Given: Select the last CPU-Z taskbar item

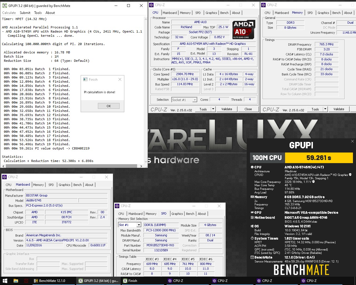Looking at the screenshot, I should (321, 281).
